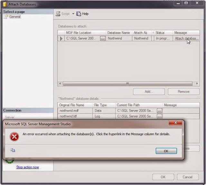The width and height of the screenshot is (206, 185).
Task: Click the red error icon
Action: pyautogui.click(x=14, y=137)
